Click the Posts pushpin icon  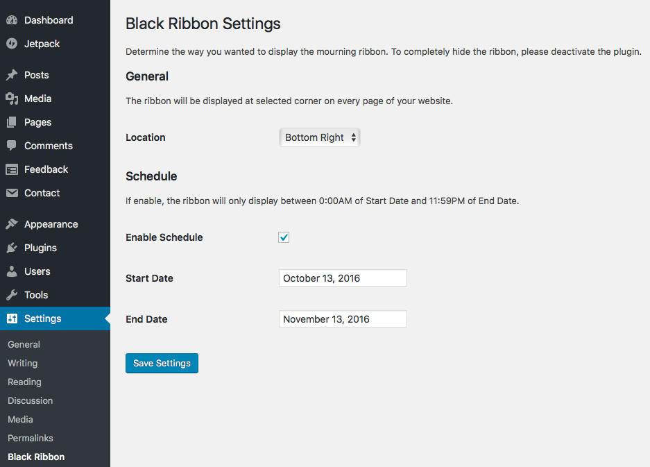pyautogui.click(x=12, y=75)
